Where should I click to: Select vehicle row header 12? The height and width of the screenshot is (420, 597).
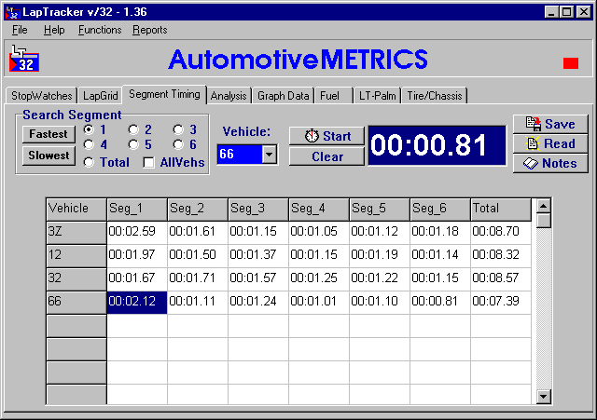pyautogui.click(x=76, y=256)
